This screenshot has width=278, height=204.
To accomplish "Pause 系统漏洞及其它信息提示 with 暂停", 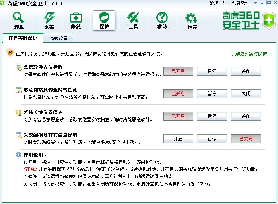I will 212,139.
